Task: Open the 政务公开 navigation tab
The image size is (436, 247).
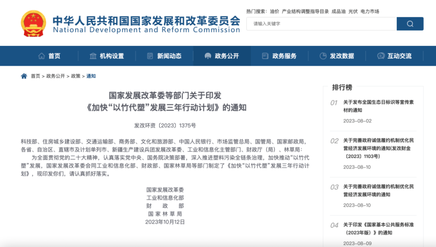Action: point(222,56)
